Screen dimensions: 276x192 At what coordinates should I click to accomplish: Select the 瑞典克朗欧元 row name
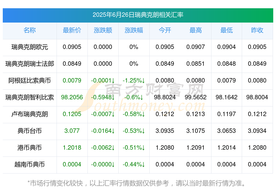30,47
